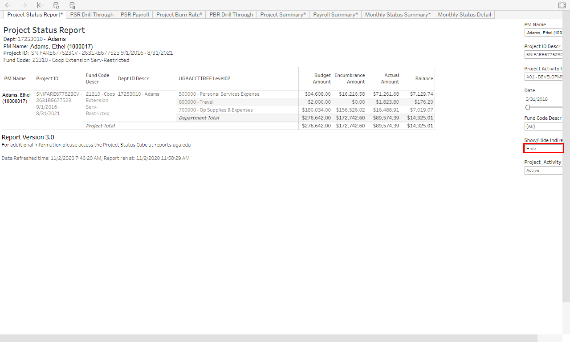Click the Encumbrance Amount column header

click(350, 78)
